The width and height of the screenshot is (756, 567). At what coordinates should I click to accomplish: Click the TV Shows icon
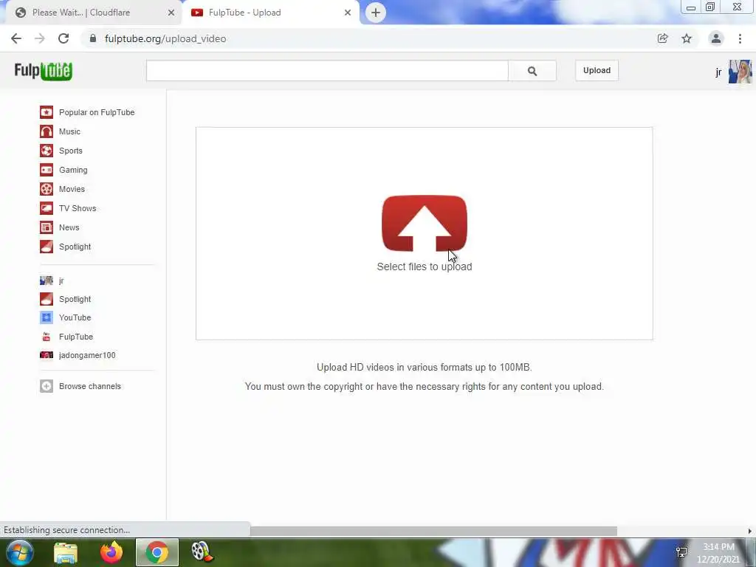(47, 208)
